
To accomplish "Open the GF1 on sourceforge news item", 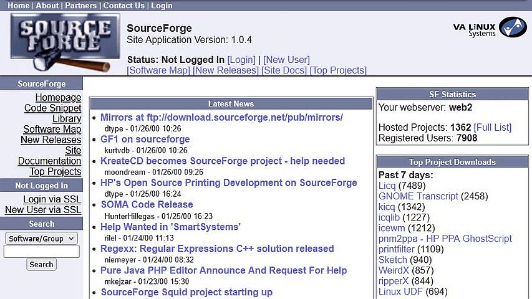I will [x=145, y=139].
